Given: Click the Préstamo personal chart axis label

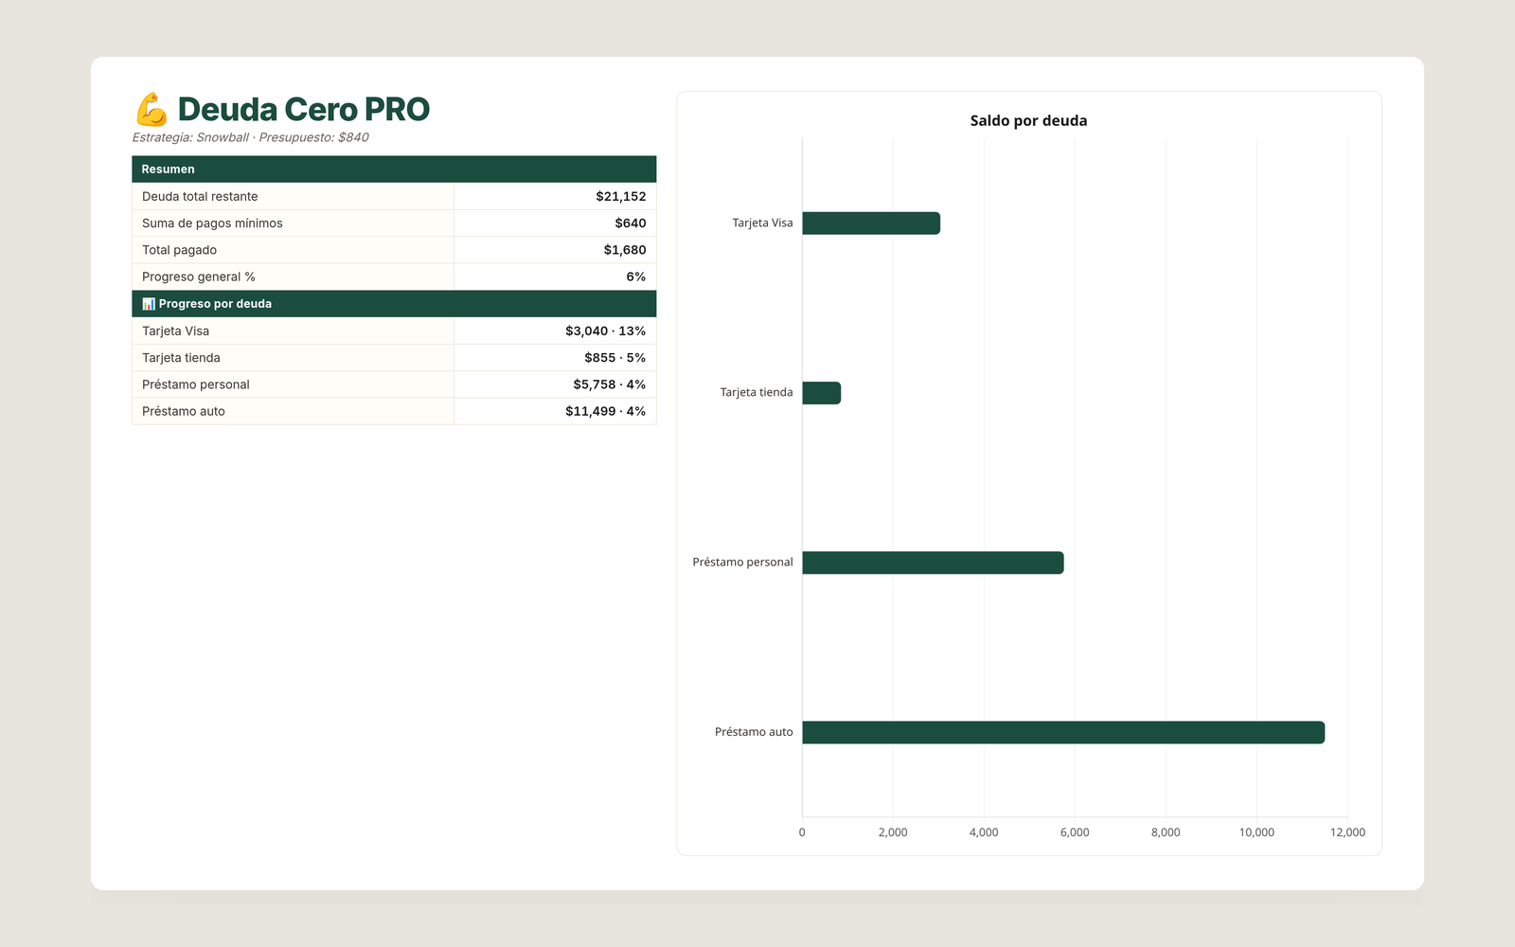Looking at the screenshot, I should click(x=742, y=563).
